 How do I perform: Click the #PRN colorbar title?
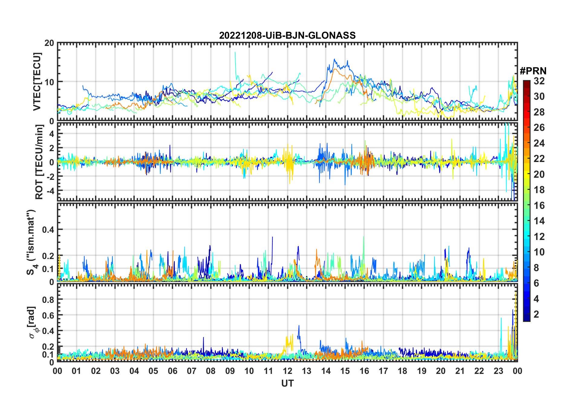(533, 71)
